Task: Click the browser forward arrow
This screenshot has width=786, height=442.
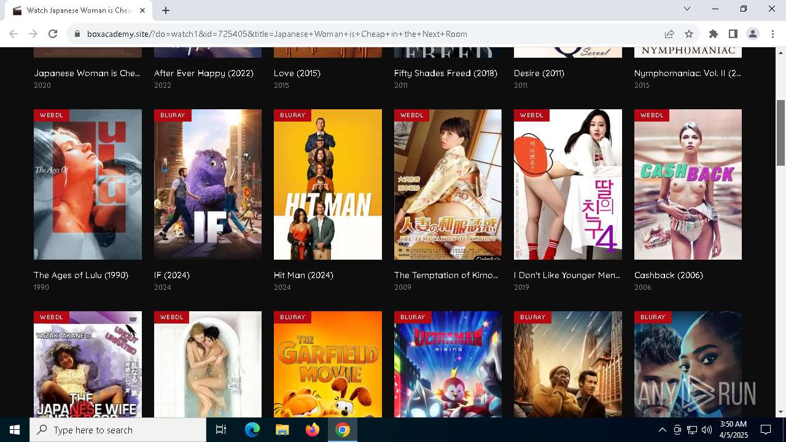Action: (x=33, y=34)
